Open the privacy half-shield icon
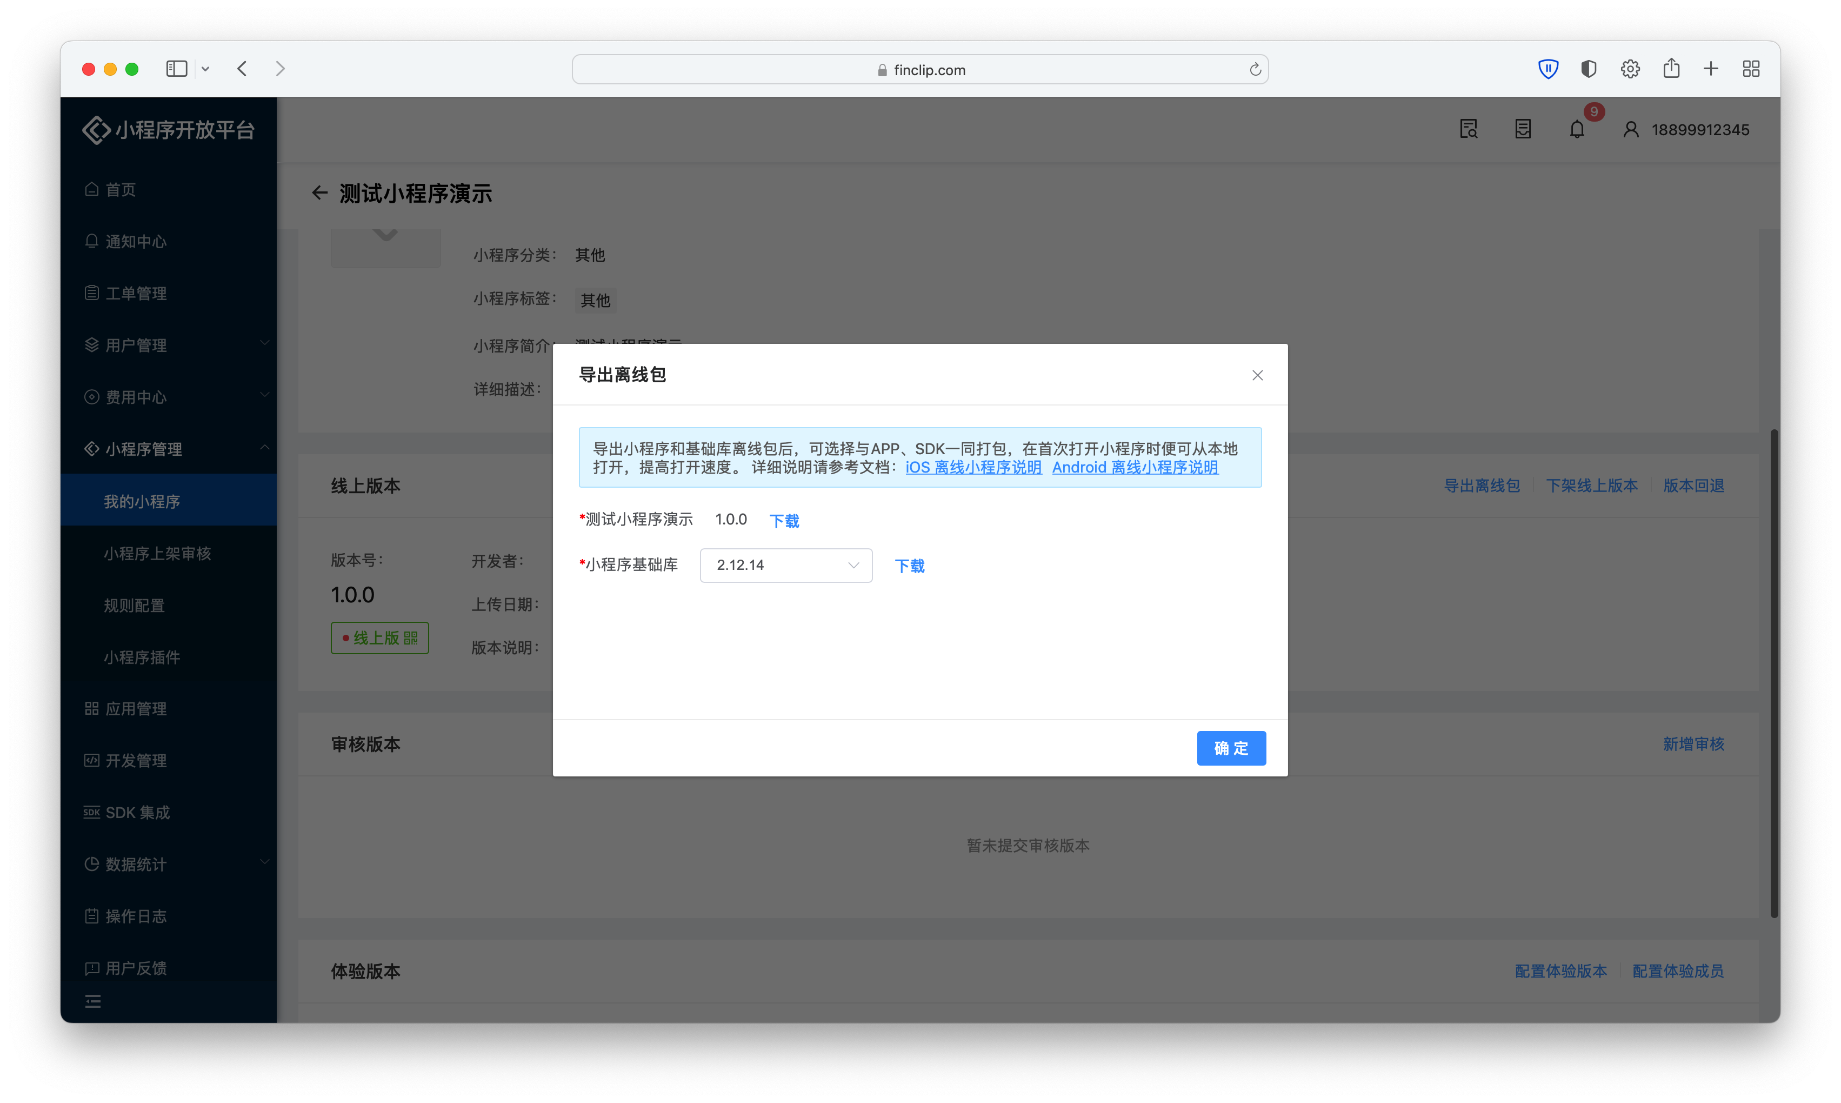This screenshot has height=1103, width=1841. (x=1589, y=69)
